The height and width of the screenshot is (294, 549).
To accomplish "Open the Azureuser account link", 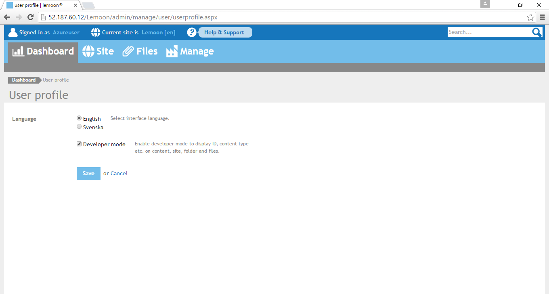I will (66, 32).
